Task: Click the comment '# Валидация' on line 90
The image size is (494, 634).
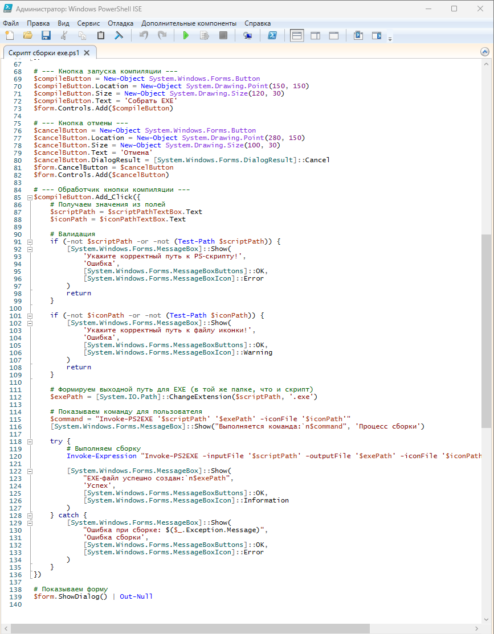Action: coord(73,234)
